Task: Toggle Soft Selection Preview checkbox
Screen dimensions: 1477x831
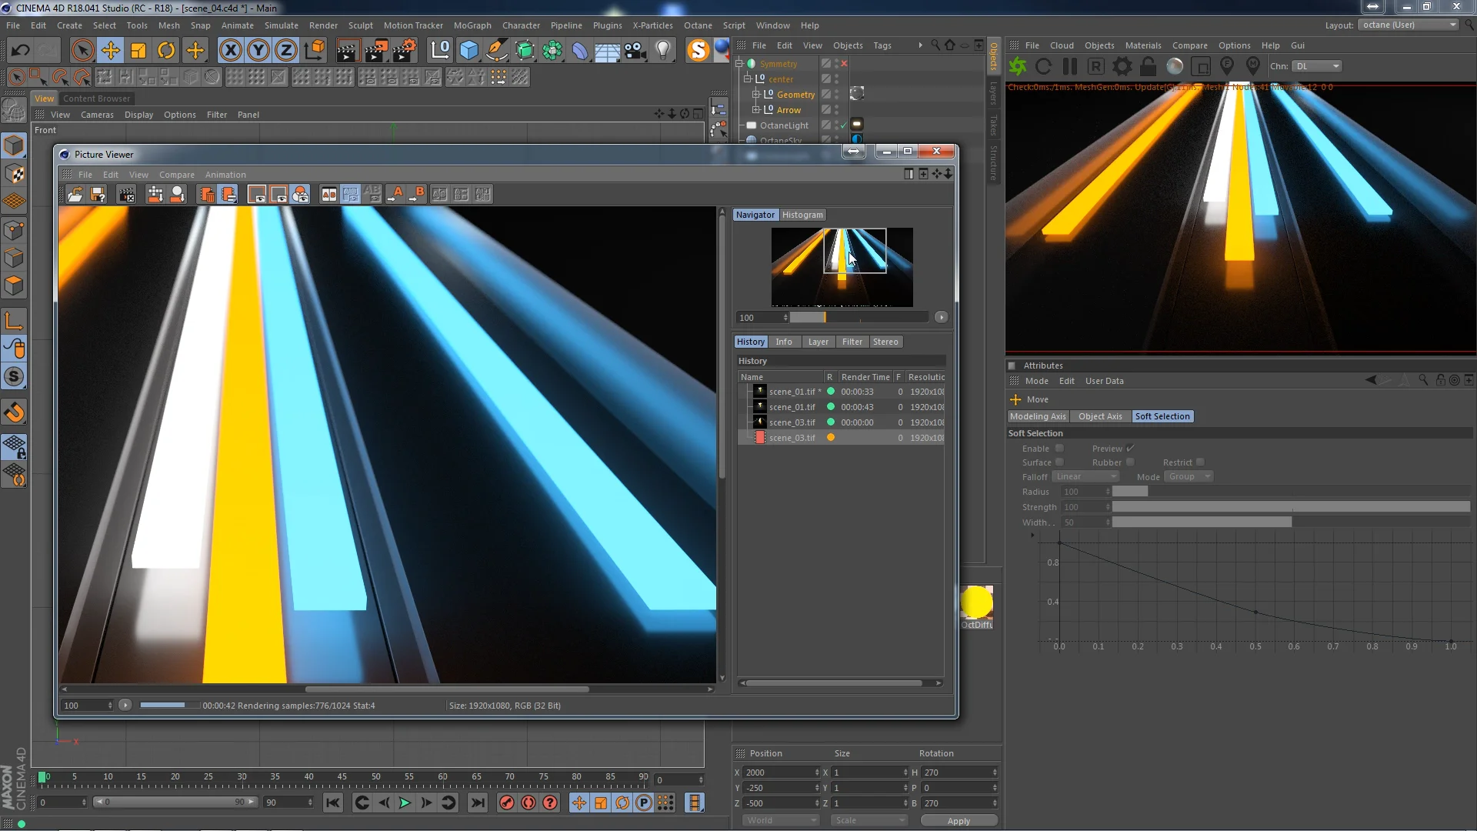Action: pyautogui.click(x=1130, y=448)
